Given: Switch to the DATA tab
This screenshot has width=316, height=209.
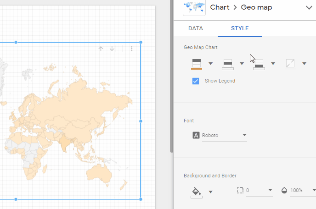Looking at the screenshot, I should click(196, 28).
